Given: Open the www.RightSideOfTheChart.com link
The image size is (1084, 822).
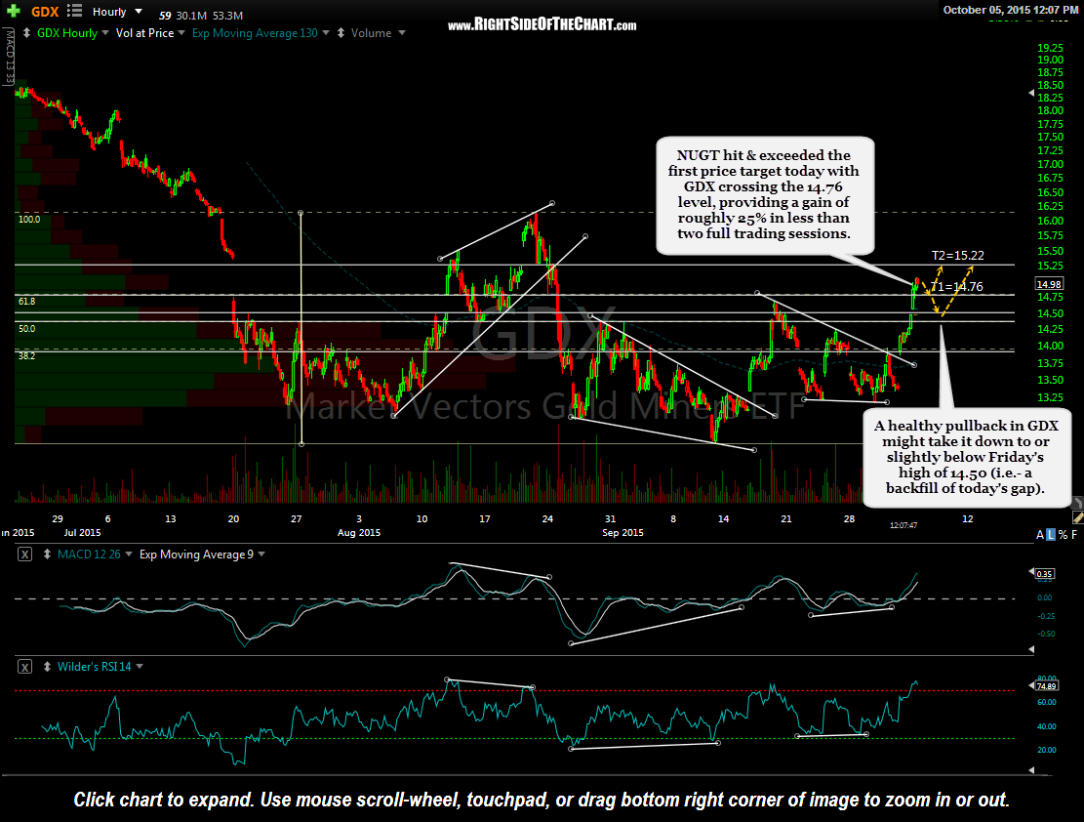Looking at the screenshot, I should tap(542, 25).
